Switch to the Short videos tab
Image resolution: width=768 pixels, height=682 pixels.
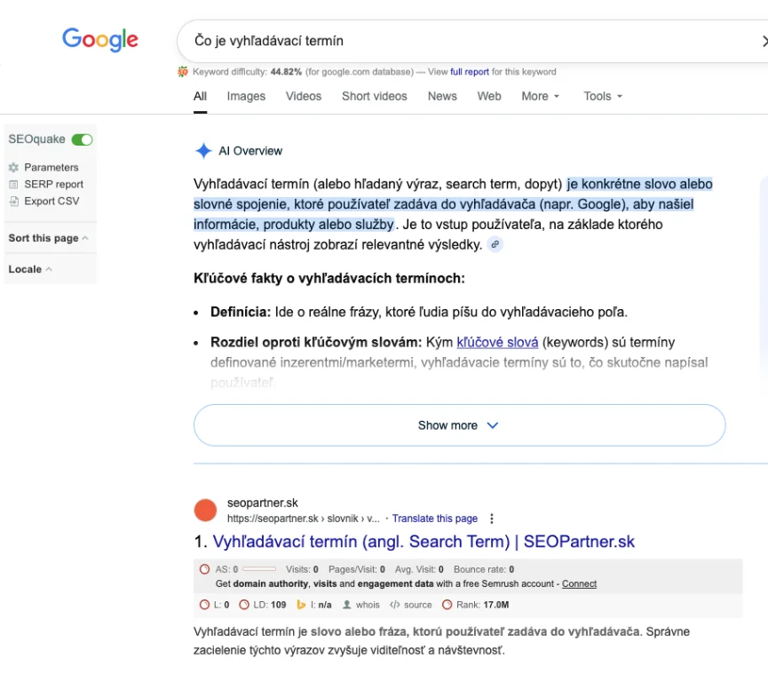[375, 96]
